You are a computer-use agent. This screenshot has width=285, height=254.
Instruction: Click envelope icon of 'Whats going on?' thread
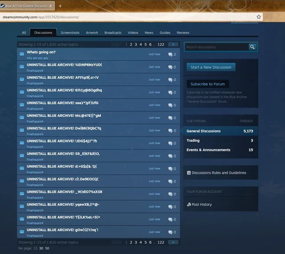click(x=22, y=54)
